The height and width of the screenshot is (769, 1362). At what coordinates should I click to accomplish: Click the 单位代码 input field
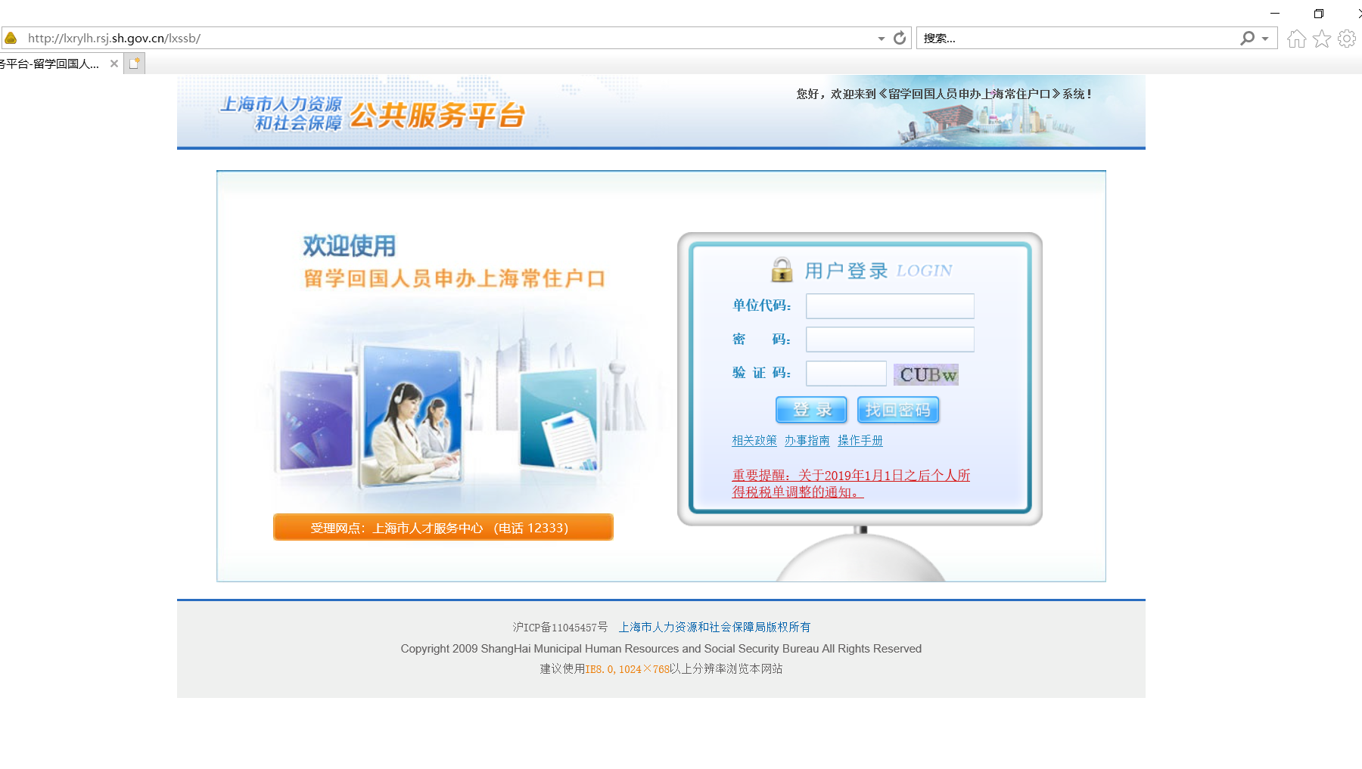[x=890, y=306]
